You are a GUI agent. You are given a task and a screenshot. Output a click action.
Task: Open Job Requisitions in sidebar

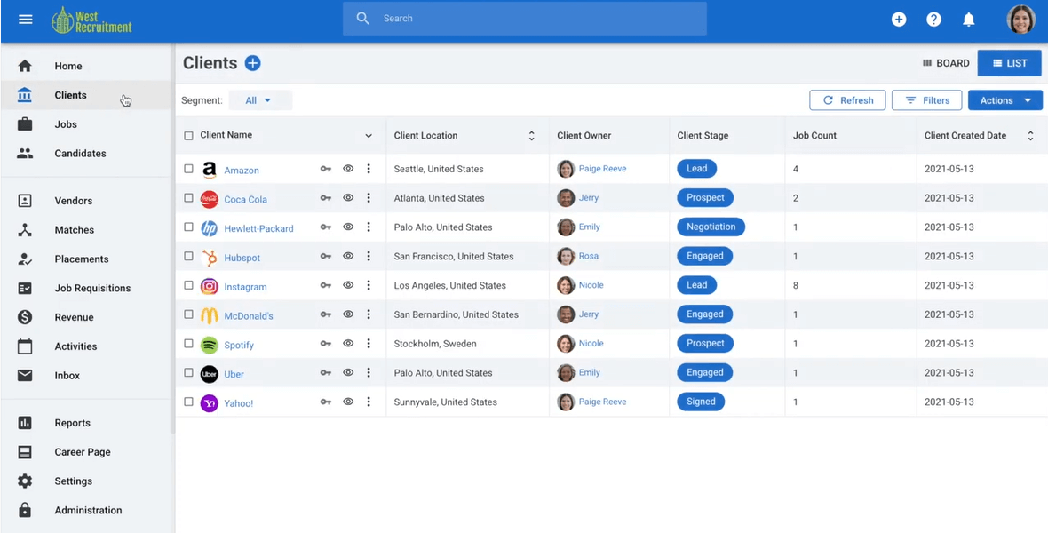87,288
